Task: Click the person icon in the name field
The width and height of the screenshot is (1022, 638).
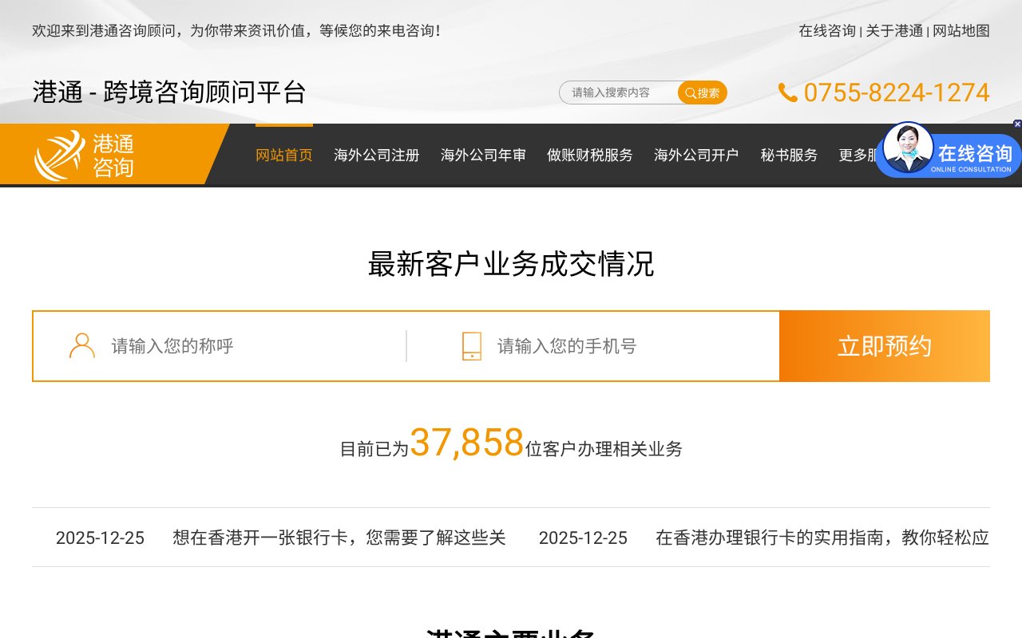Action: tap(81, 345)
